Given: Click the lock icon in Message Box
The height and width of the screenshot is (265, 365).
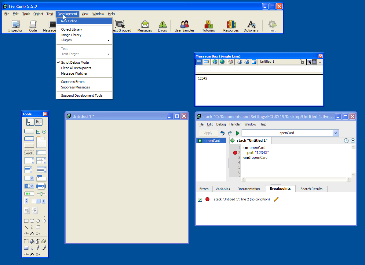Looking at the screenshot, I should [x=302, y=62].
